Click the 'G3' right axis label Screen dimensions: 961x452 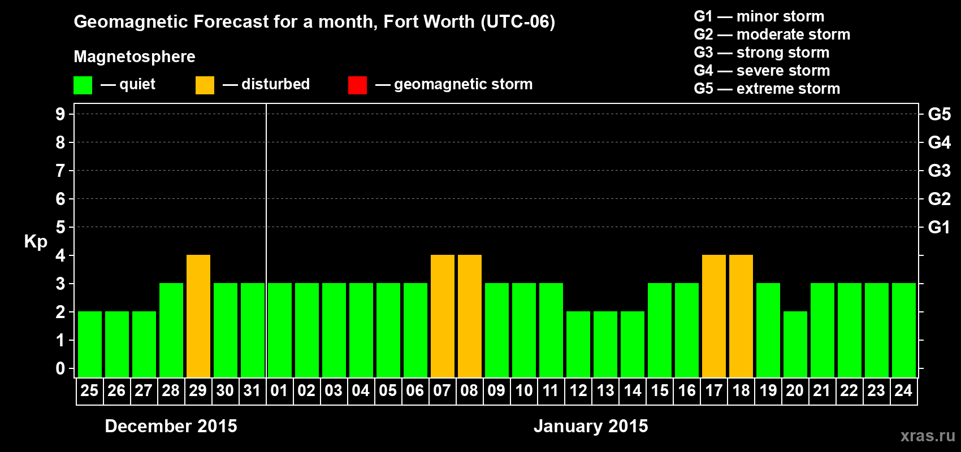(x=940, y=171)
